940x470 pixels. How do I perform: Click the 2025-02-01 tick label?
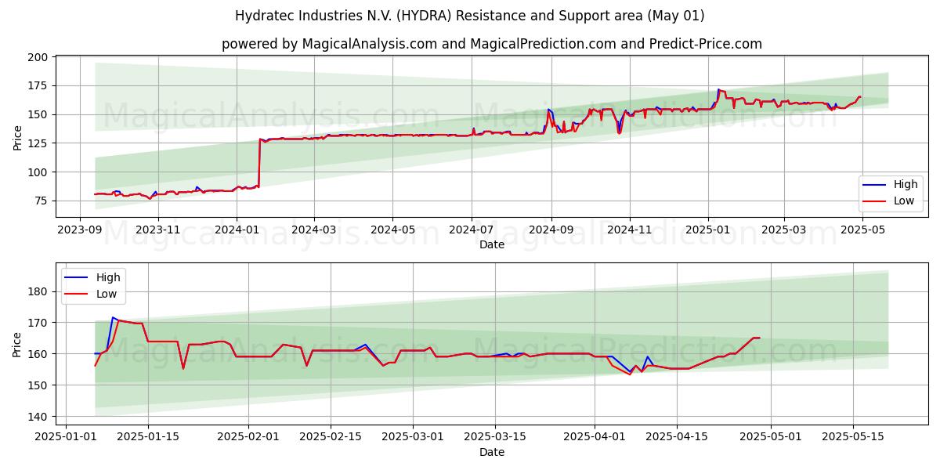point(248,436)
